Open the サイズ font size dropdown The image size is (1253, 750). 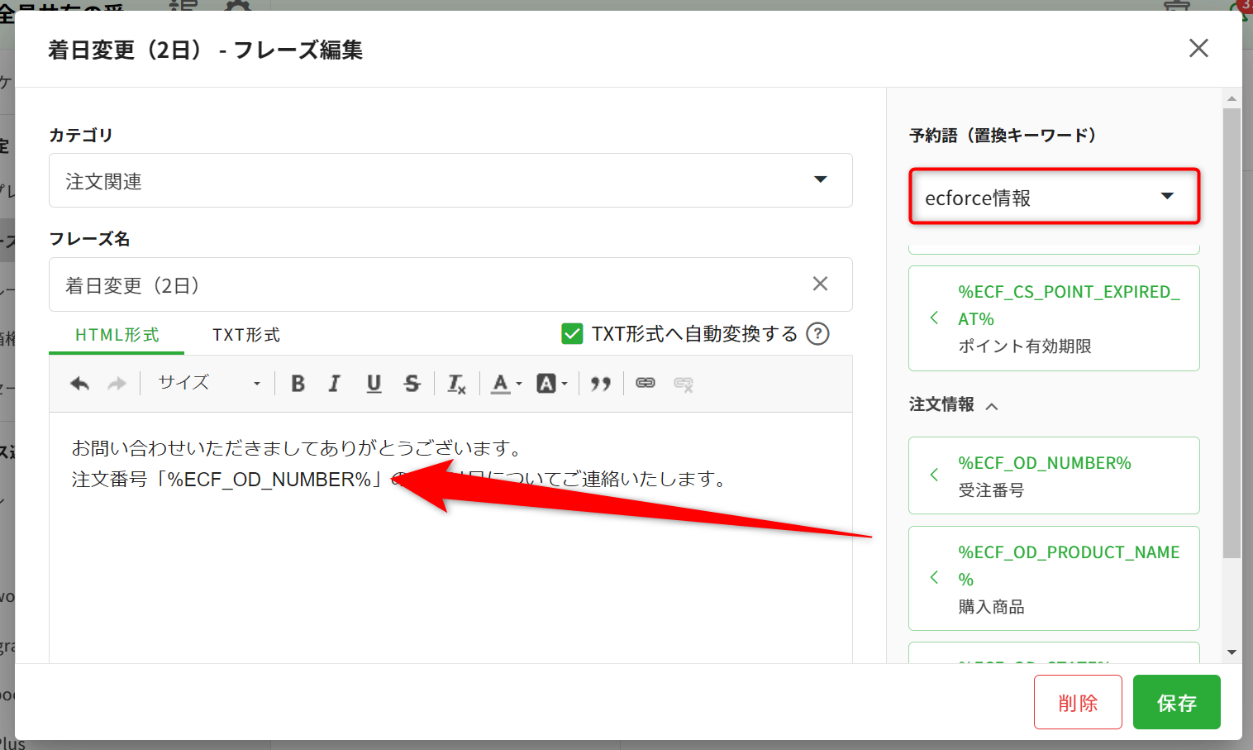click(x=208, y=383)
